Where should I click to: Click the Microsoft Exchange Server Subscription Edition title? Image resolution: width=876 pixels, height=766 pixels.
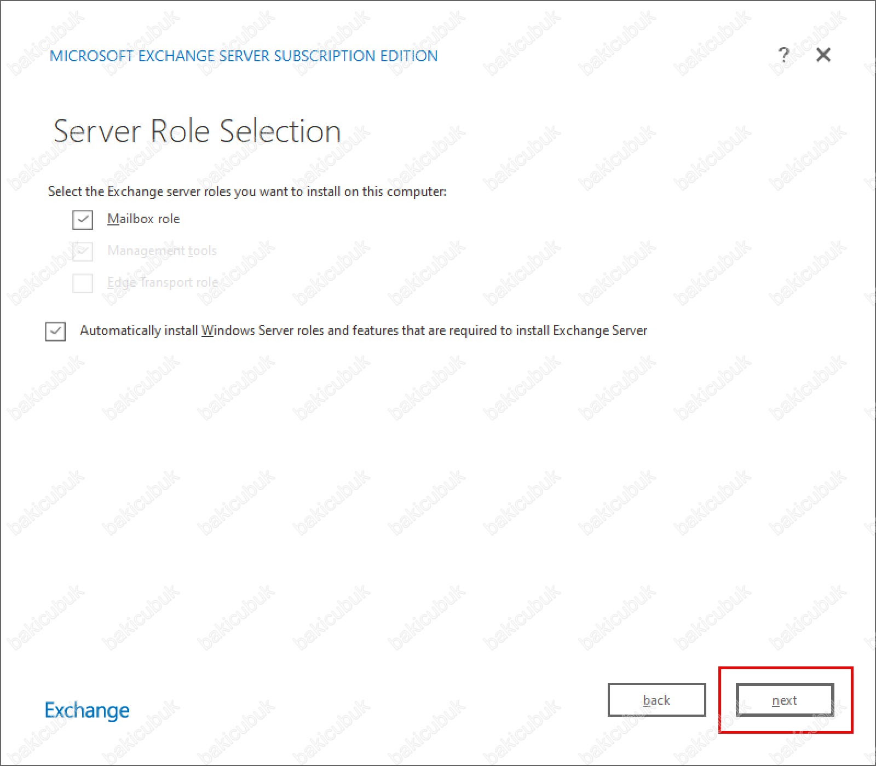244,56
